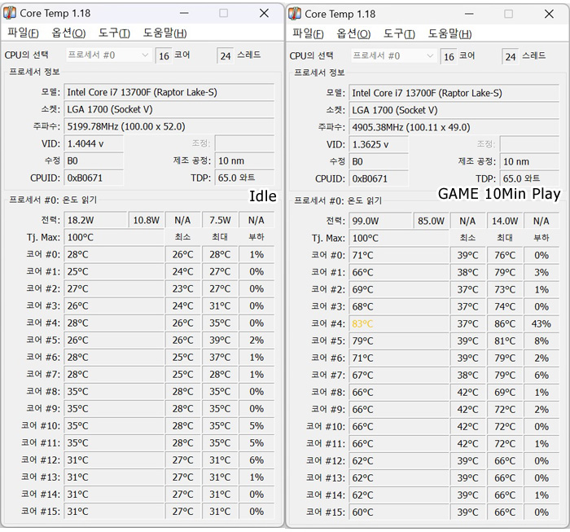
Task: Click the 최대 column header in Idle window
Action: [x=220, y=237]
